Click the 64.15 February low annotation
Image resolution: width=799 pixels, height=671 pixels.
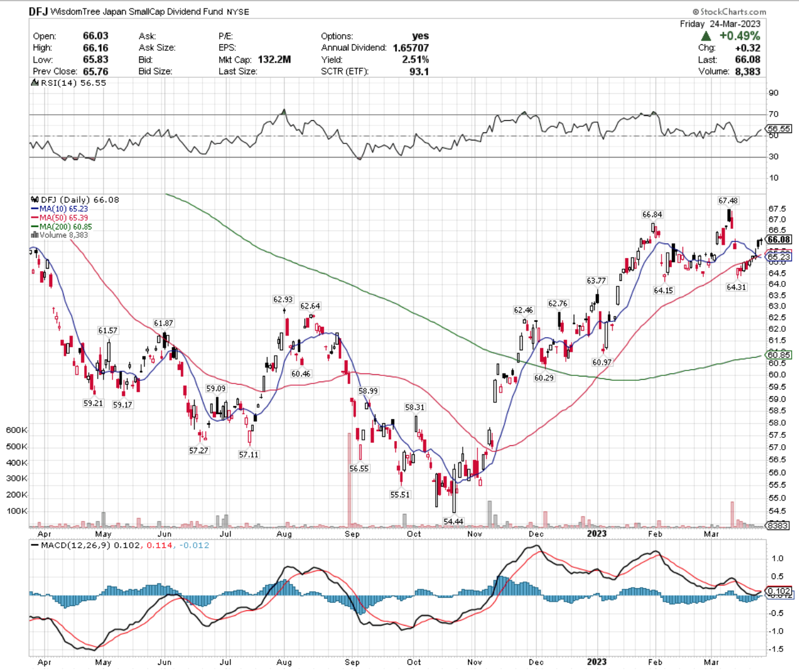coord(663,291)
